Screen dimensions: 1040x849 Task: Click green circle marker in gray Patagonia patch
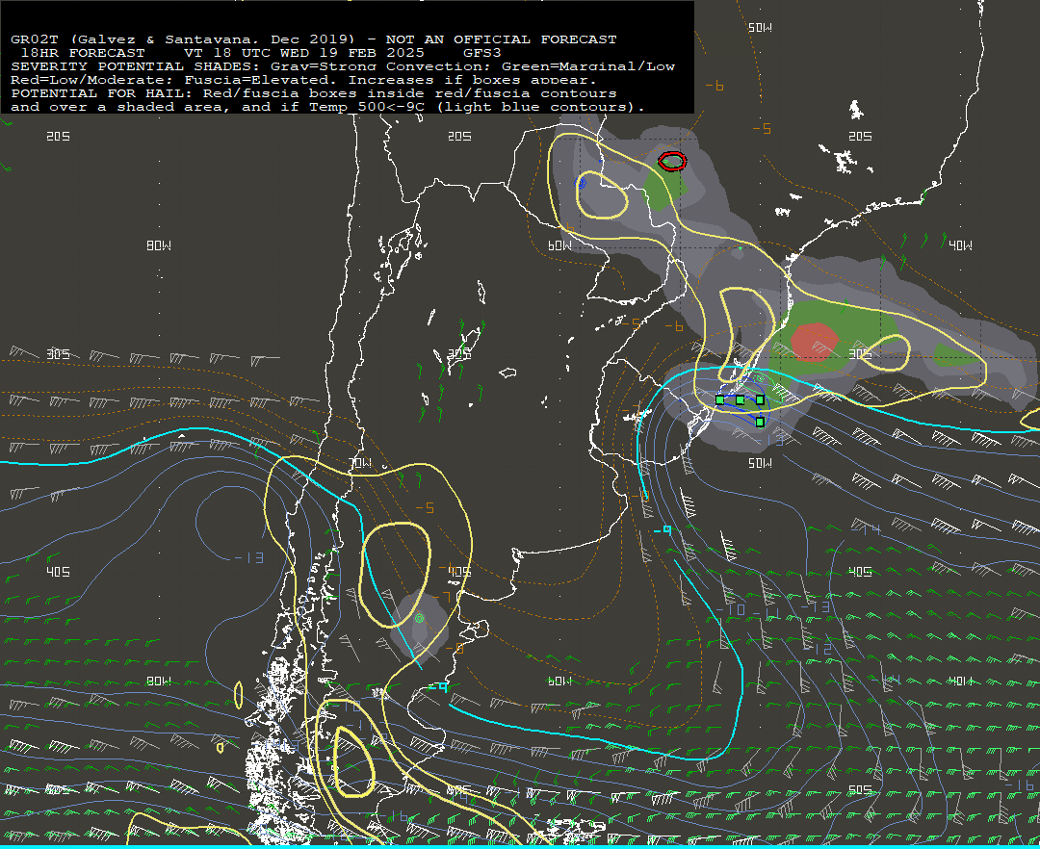[419, 618]
